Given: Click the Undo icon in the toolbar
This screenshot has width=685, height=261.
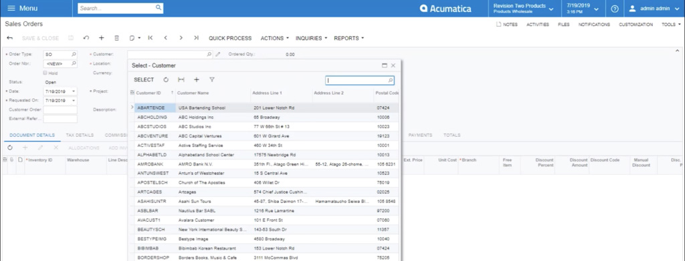Looking at the screenshot, I should 86,38.
